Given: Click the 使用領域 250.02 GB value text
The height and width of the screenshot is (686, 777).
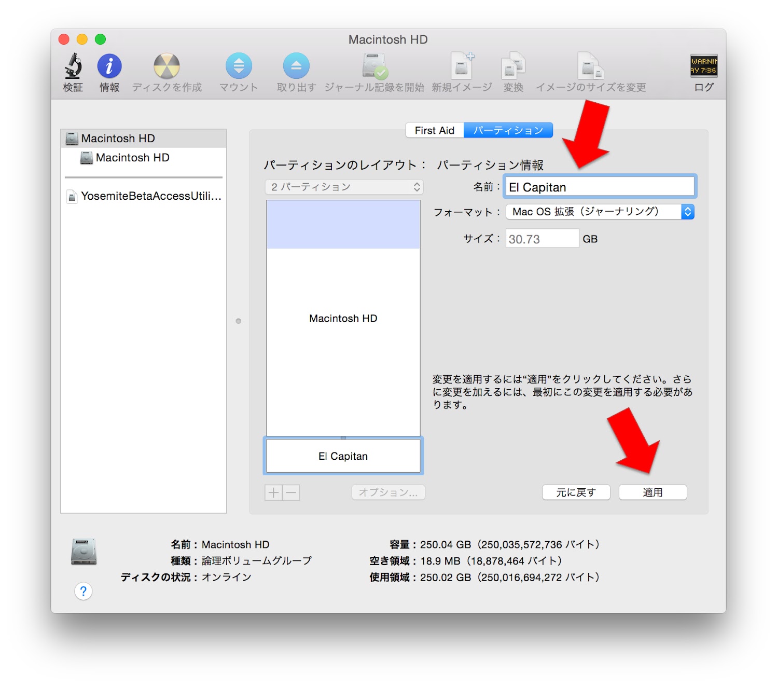Looking at the screenshot, I should coord(510,577).
